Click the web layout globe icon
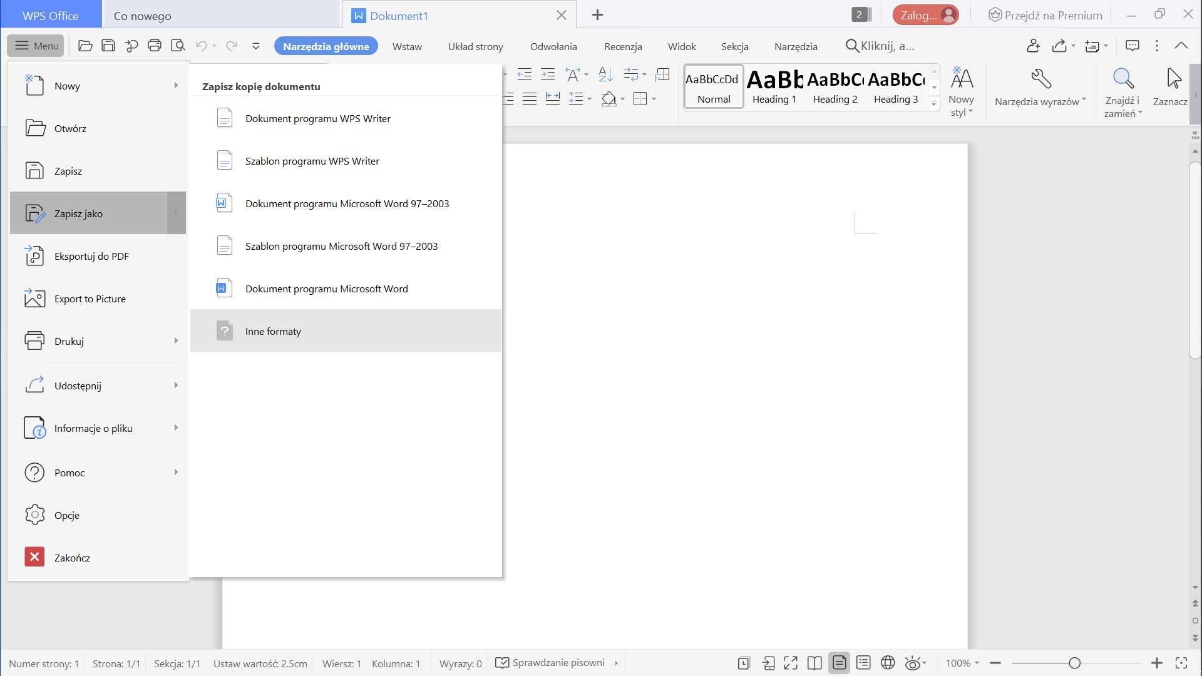The image size is (1202, 676). 887,663
